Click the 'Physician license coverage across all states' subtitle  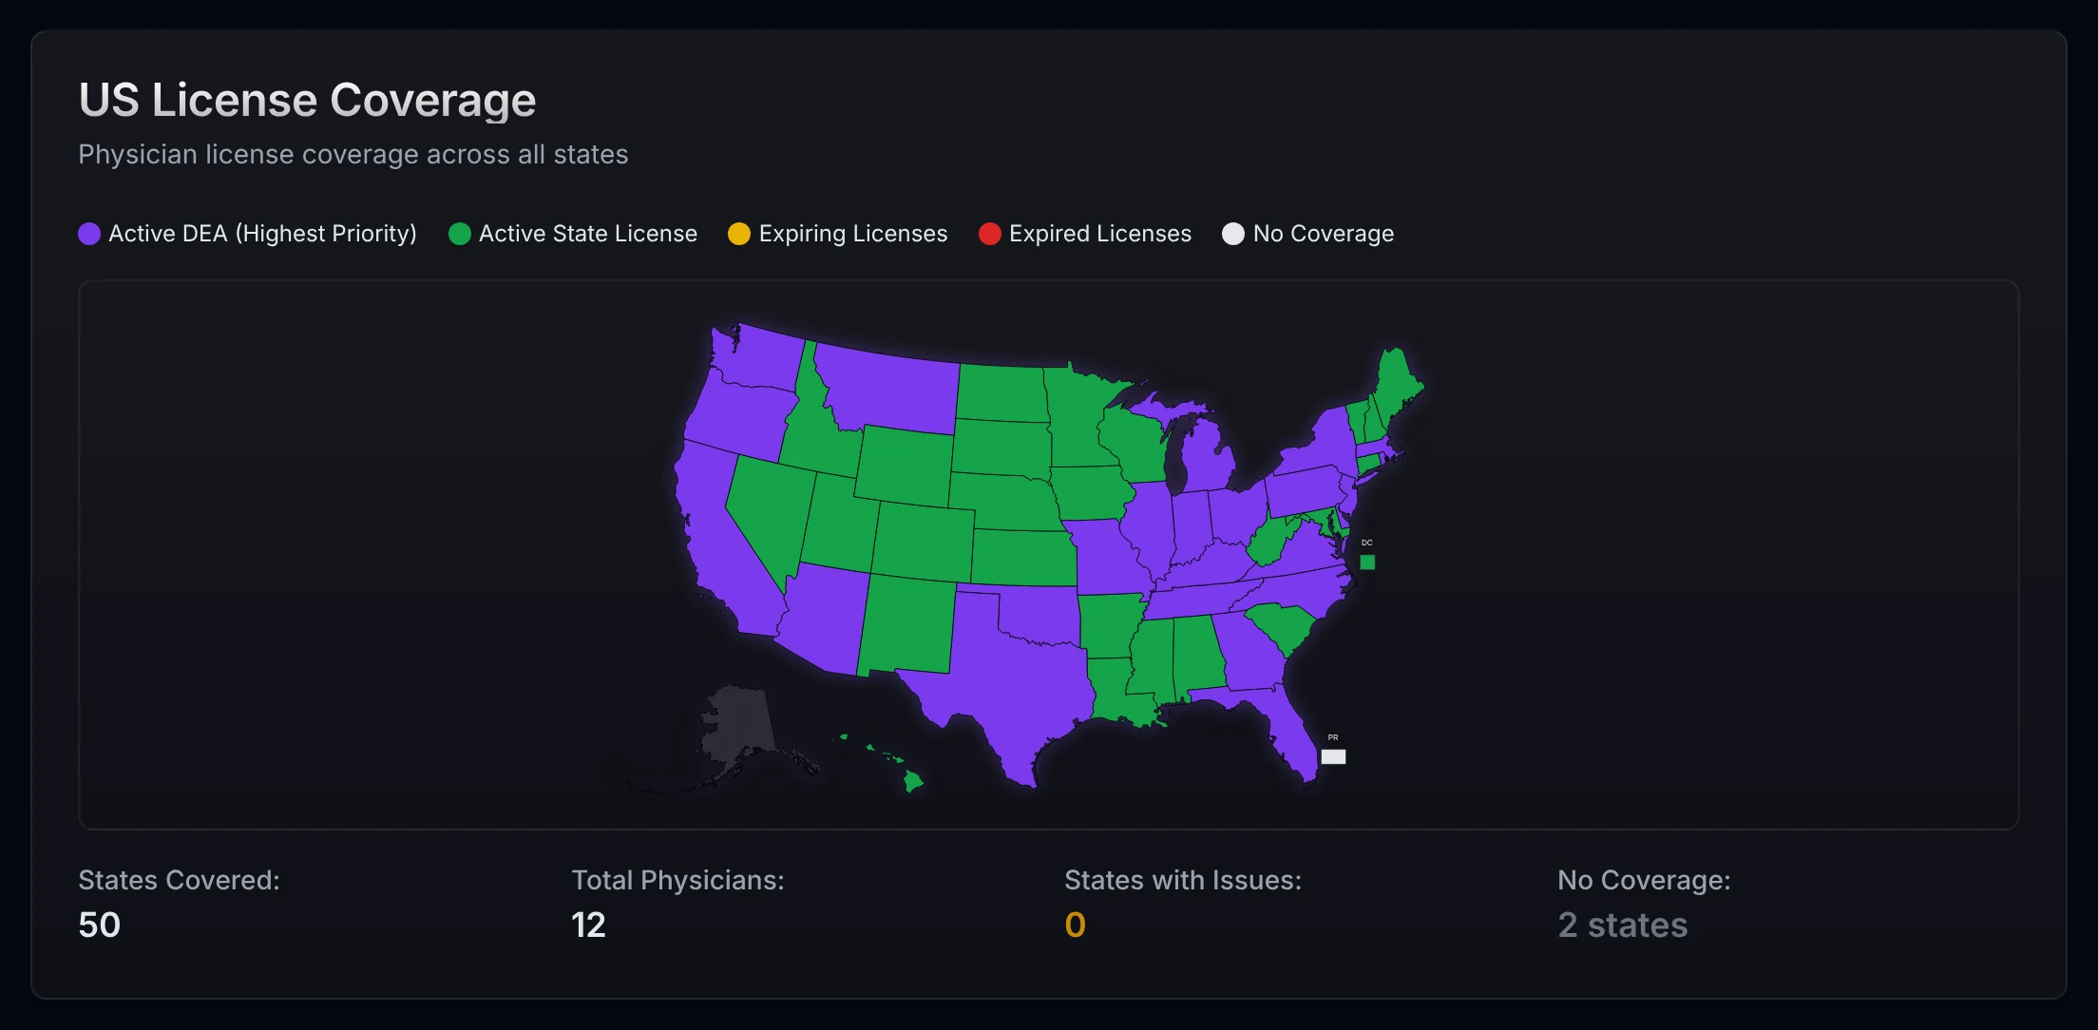coord(353,154)
